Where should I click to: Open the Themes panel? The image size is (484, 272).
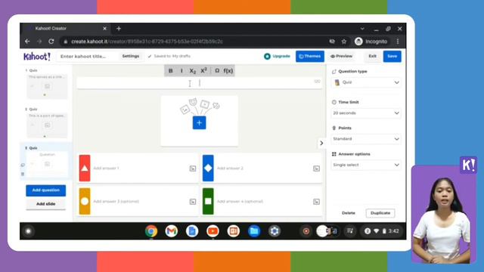[310, 56]
